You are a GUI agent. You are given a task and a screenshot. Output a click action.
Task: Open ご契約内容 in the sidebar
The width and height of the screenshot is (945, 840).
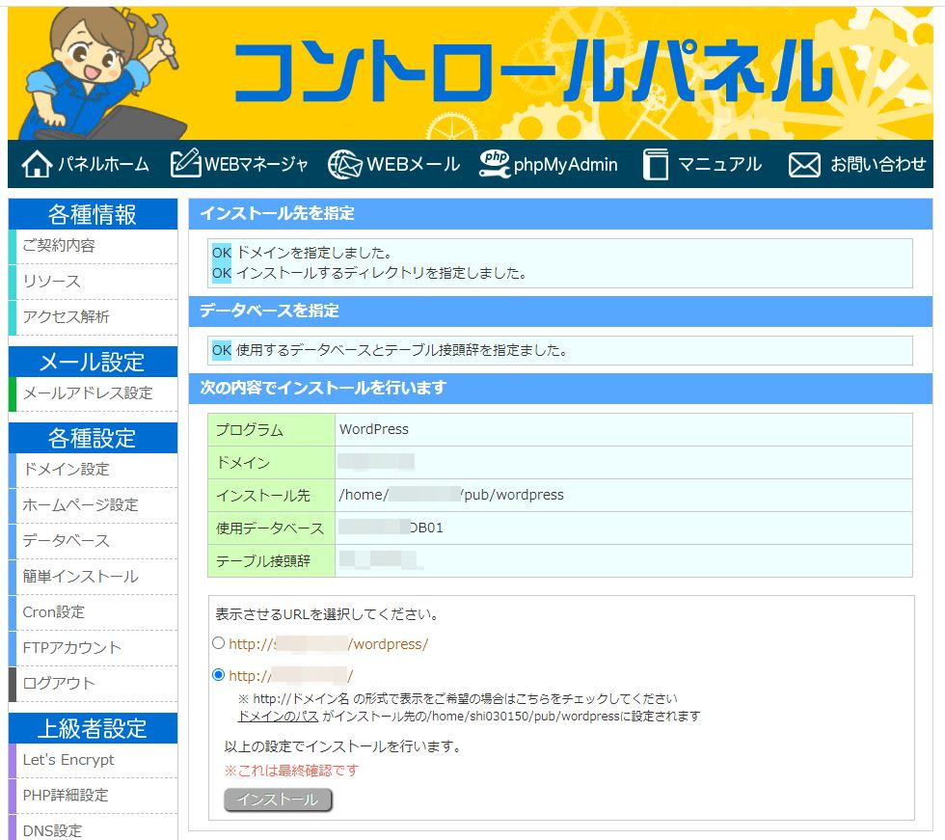point(59,246)
